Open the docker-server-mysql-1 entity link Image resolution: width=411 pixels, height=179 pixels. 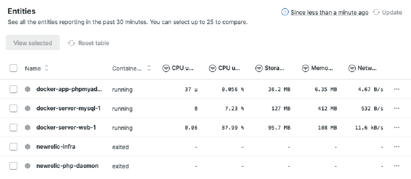68,108
